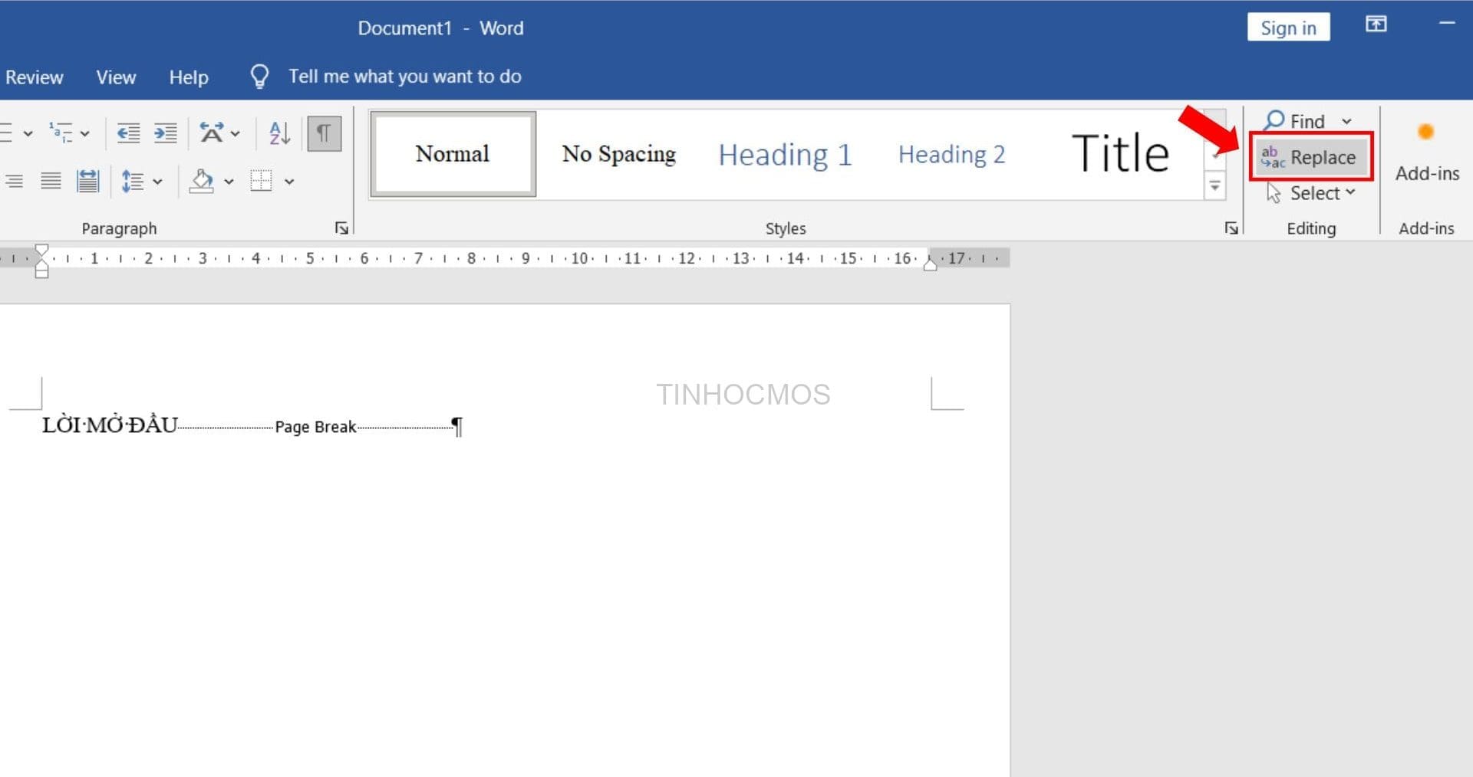Click the Borders grid icon
Viewport: 1473px width, 777px height.
click(x=261, y=182)
